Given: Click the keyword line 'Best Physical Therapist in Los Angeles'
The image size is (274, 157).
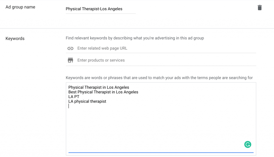Looking at the screenshot, I should coord(103,92).
